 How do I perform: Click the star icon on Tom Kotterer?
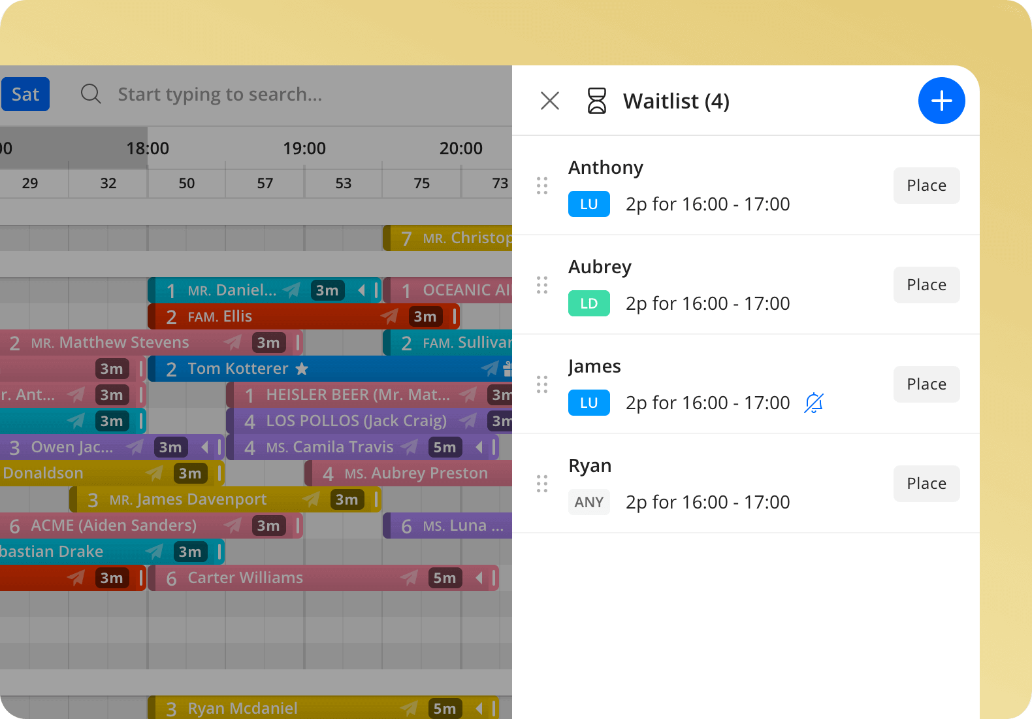point(302,369)
